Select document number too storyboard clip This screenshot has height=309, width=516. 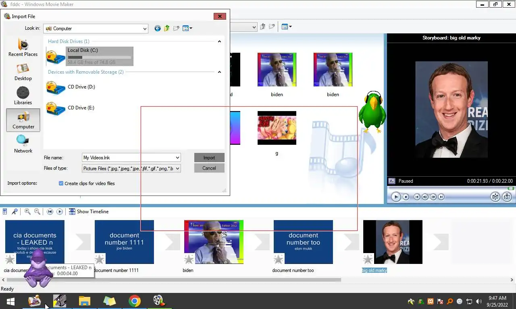coord(303,242)
